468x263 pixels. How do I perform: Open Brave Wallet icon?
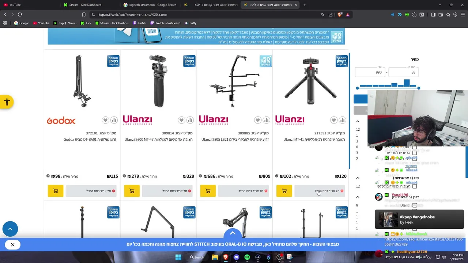(x=441, y=15)
